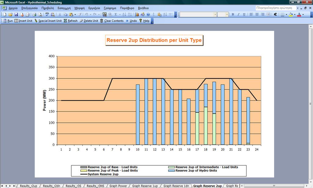The width and height of the screenshot is (313, 188).
Task: Click the Paste clipboard icon
Action: click(x=71, y=14)
